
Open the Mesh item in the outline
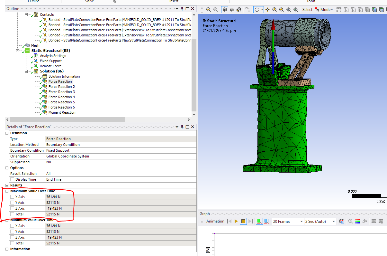[35, 45]
